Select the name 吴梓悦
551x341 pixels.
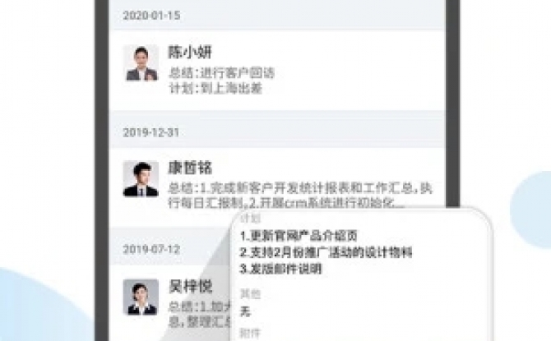click(x=190, y=286)
